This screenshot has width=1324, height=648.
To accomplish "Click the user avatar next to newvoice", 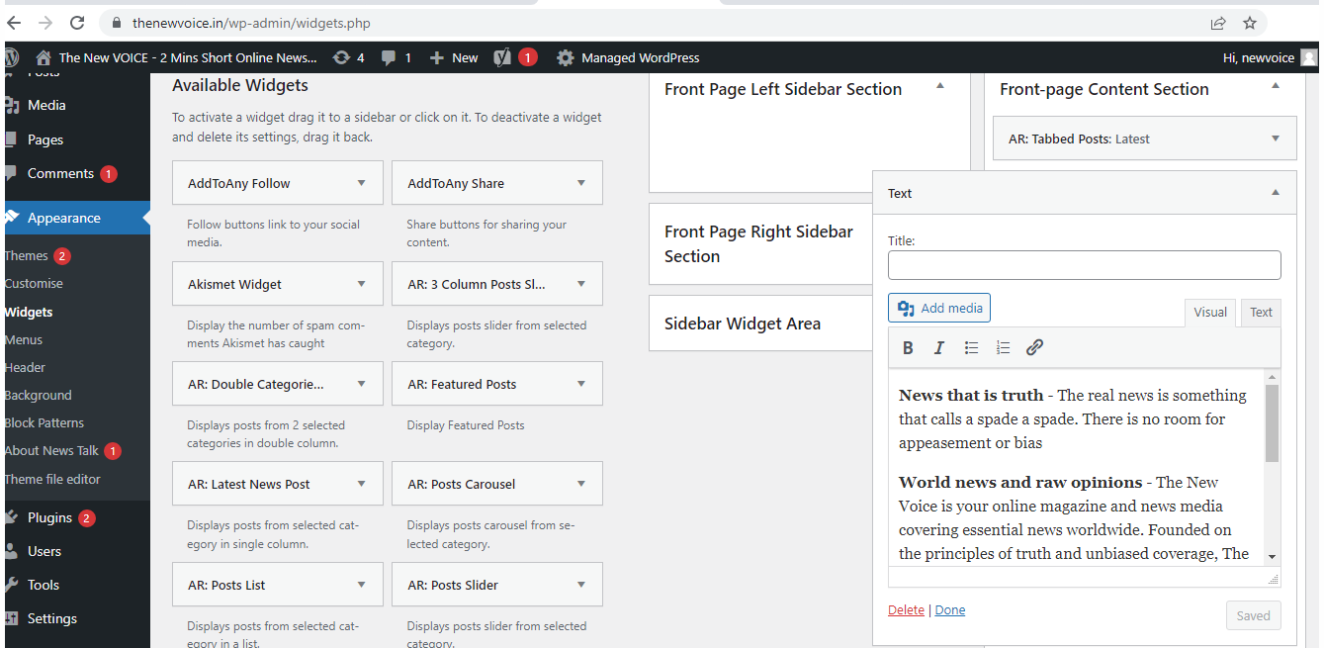I will coord(1309,57).
